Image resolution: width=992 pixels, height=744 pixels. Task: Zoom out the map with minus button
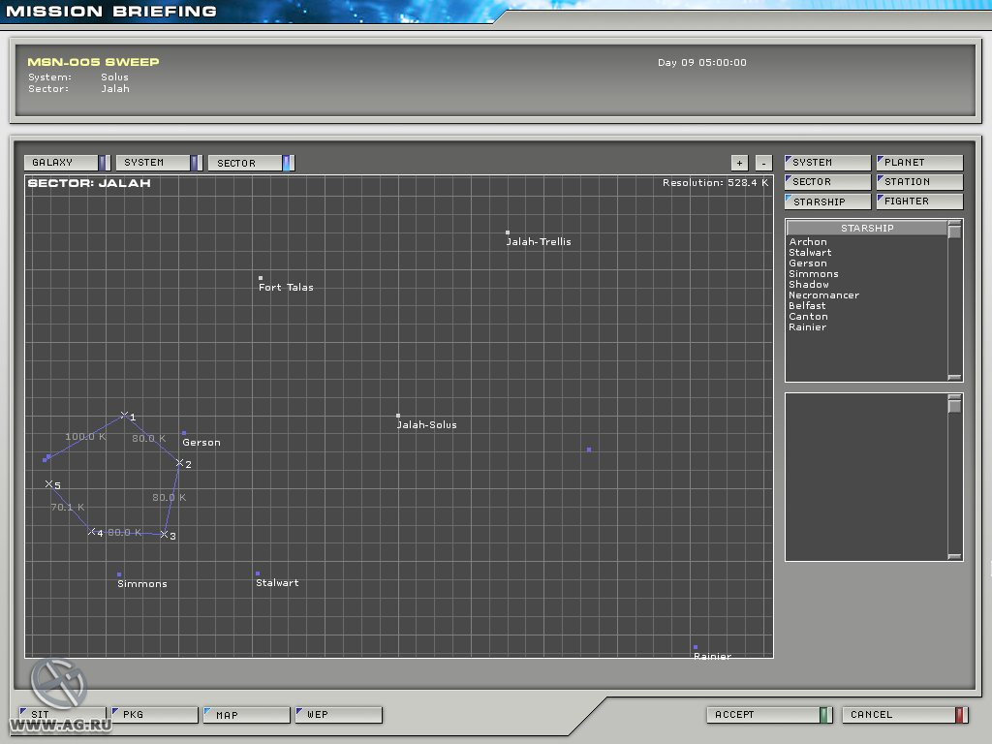click(763, 163)
